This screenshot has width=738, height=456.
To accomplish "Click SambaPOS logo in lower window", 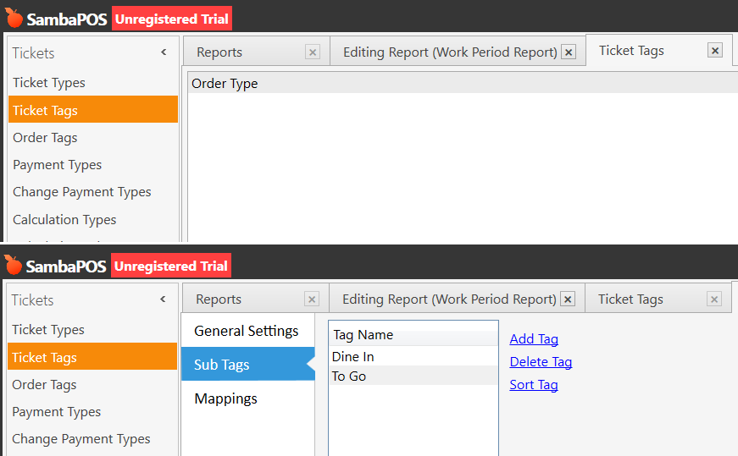I will click(56, 266).
